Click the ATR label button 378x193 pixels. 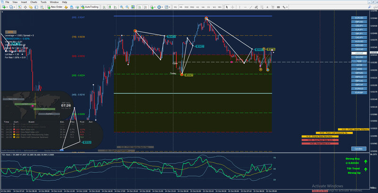(11, 32)
